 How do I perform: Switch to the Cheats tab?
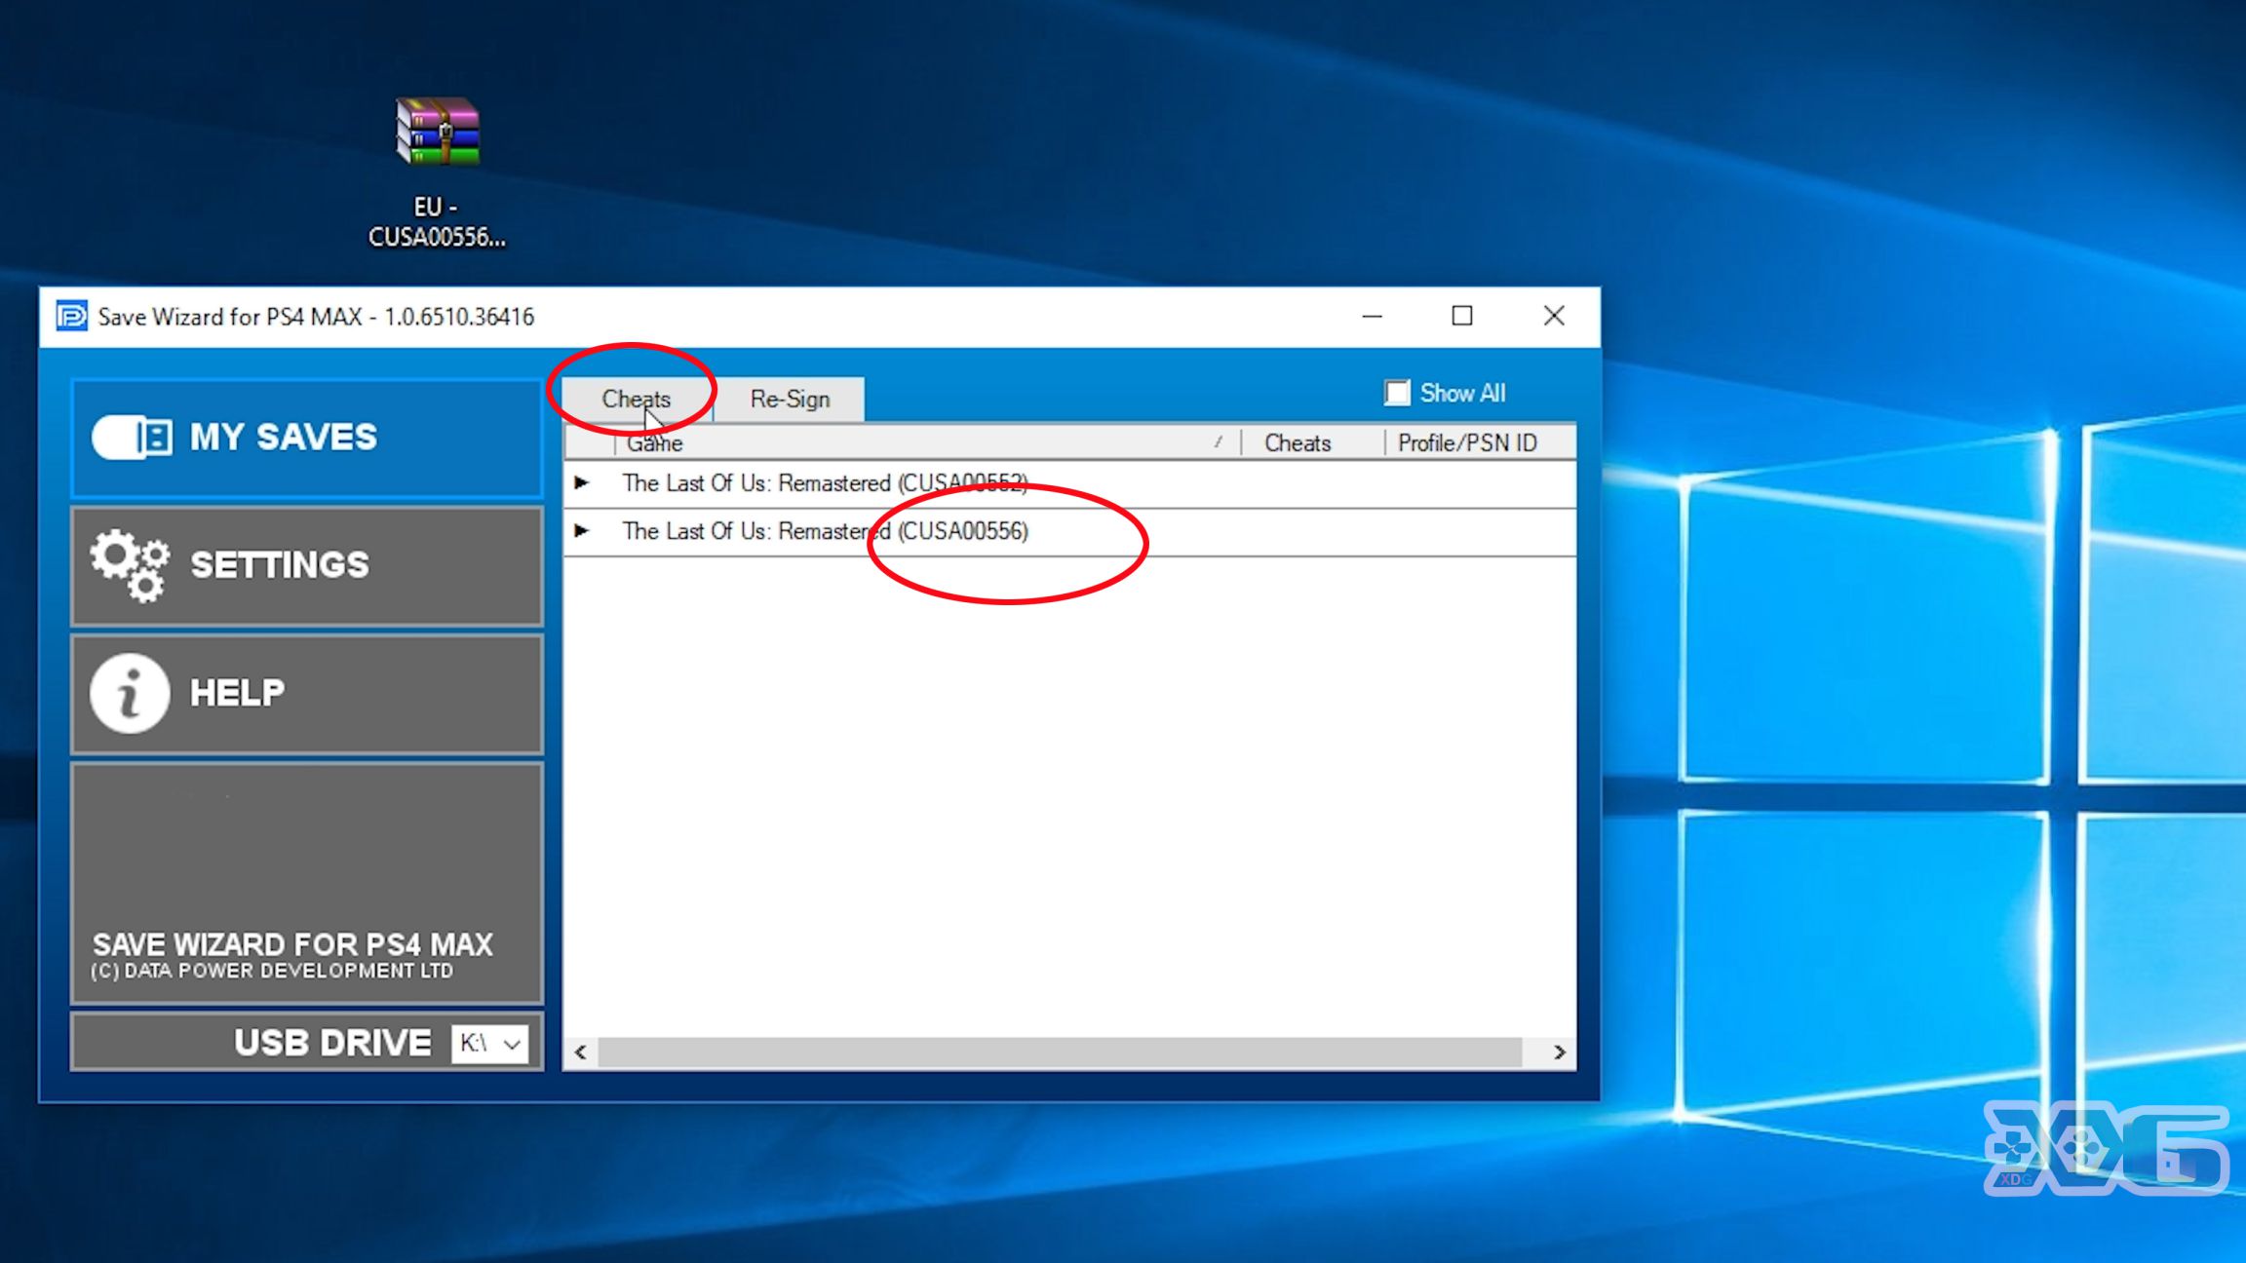(x=637, y=400)
